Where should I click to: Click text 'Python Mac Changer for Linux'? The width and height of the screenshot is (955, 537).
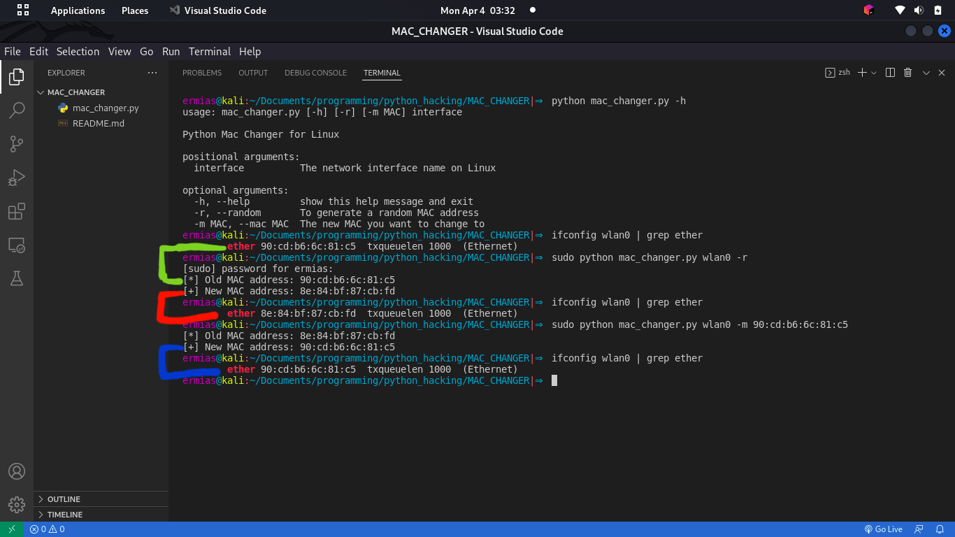click(261, 134)
